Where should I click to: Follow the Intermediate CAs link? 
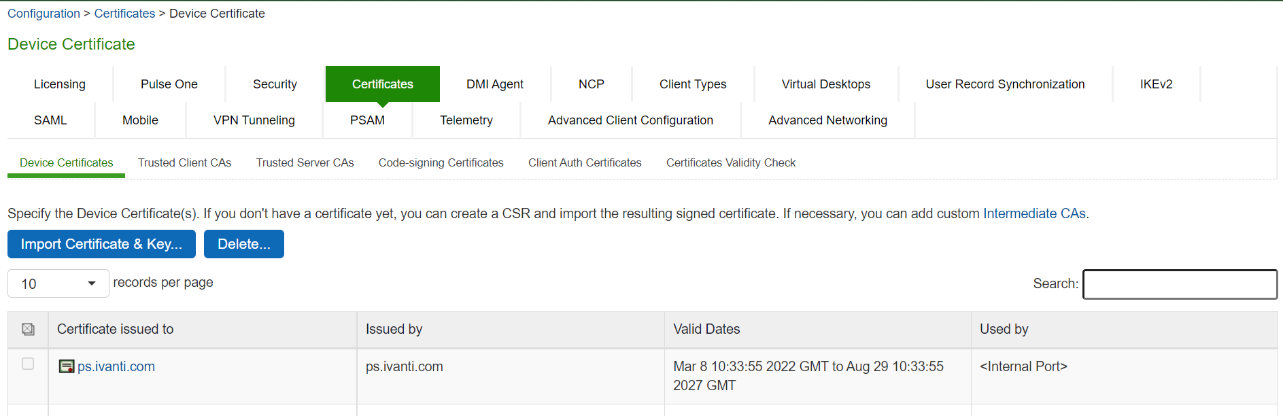[x=1034, y=214]
